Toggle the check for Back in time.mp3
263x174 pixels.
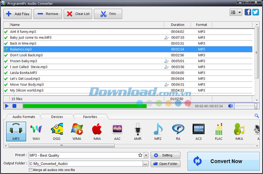[x=6, y=43]
